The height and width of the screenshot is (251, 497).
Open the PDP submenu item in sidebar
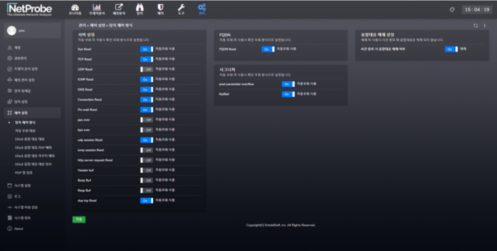point(24,173)
